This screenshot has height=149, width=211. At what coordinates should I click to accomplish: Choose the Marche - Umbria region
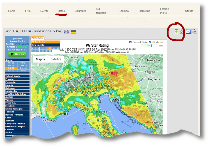pyautogui.click(x=17, y=115)
